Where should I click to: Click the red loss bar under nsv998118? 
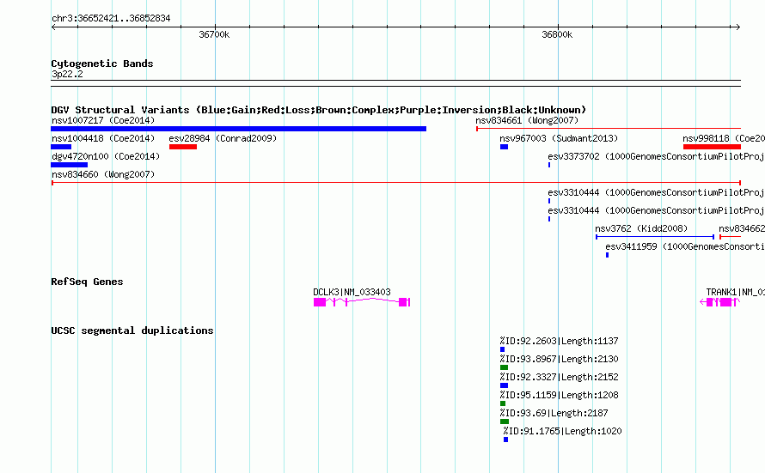pyautogui.click(x=712, y=147)
